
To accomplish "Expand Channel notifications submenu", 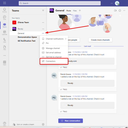I will pos(54,39).
